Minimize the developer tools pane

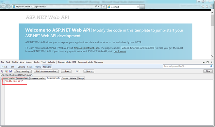(x=204, y=62)
